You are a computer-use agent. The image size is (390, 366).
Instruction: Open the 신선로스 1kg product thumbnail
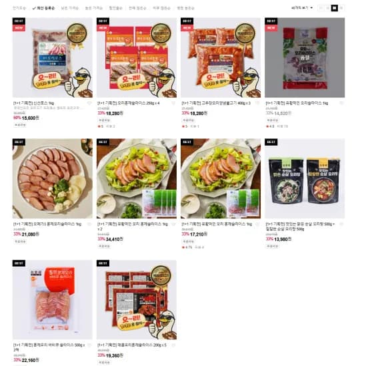[x=53, y=58]
